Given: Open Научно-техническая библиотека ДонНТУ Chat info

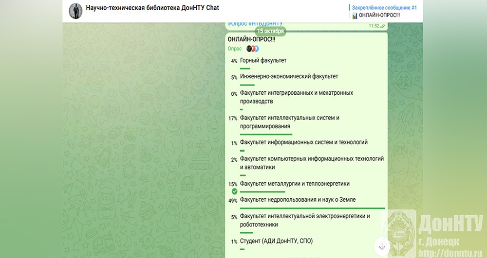Looking at the screenshot, I should [152, 8].
